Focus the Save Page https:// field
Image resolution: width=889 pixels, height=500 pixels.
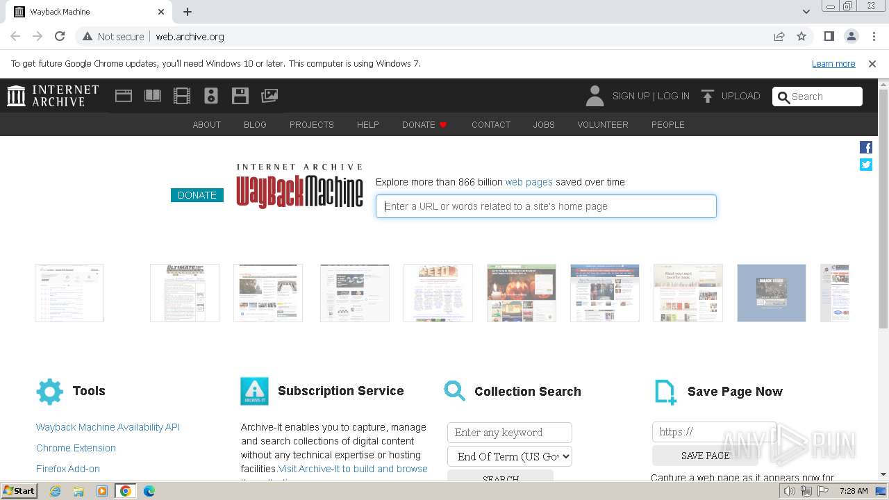pyautogui.click(x=714, y=431)
